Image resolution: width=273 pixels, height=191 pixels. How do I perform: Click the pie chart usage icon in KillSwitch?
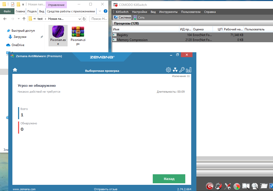[x=237, y=186]
